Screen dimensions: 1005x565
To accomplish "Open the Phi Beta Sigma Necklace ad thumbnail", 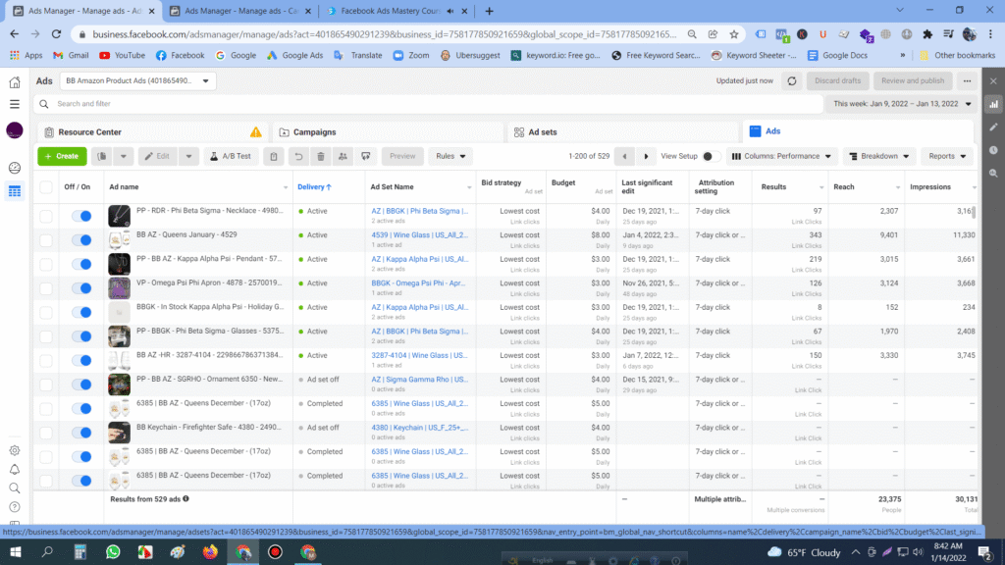I will pyautogui.click(x=119, y=216).
